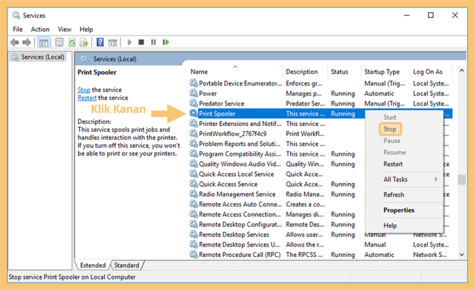Click the gear icon of Print Spooler row

click(x=194, y=113)
